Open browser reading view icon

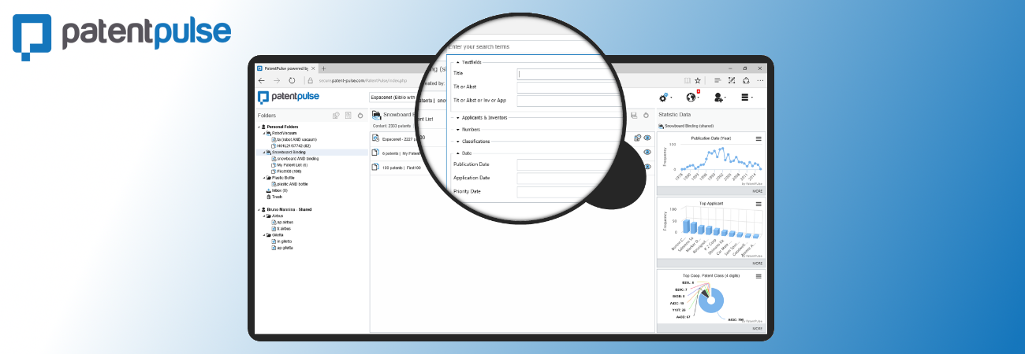pos(688,80)
